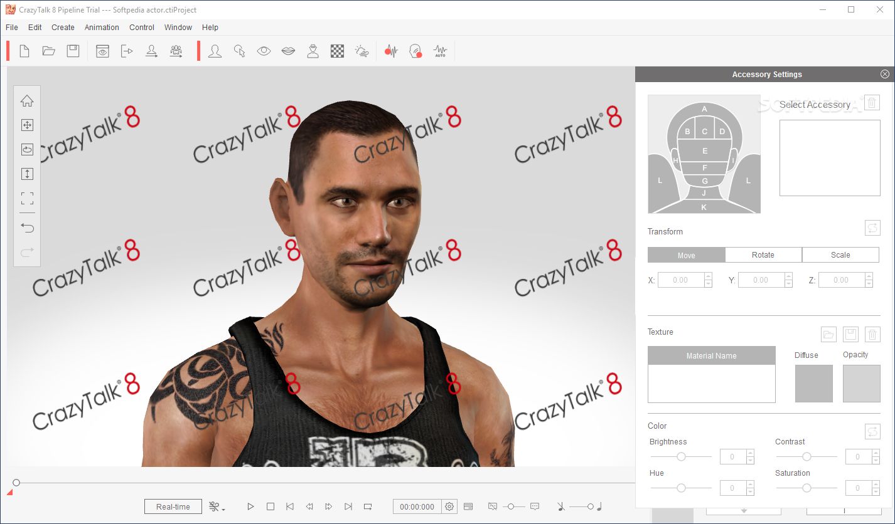Decrease the Saturation value with down arrow

[x=876, y=492]
